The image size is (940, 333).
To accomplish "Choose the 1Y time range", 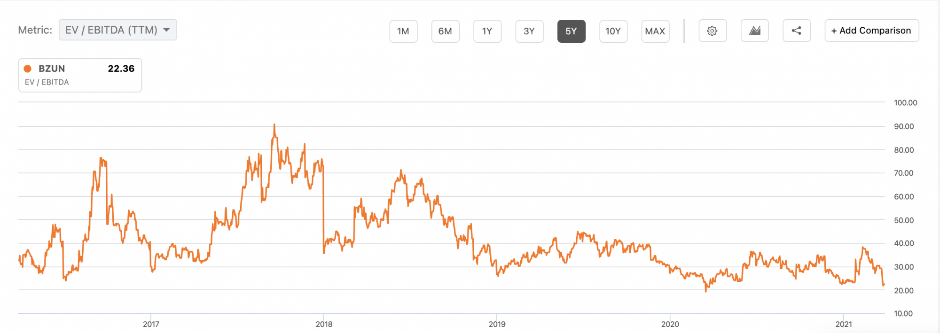I will point(487,31).
